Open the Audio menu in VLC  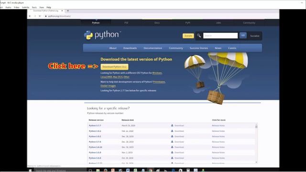pos(8,7)
